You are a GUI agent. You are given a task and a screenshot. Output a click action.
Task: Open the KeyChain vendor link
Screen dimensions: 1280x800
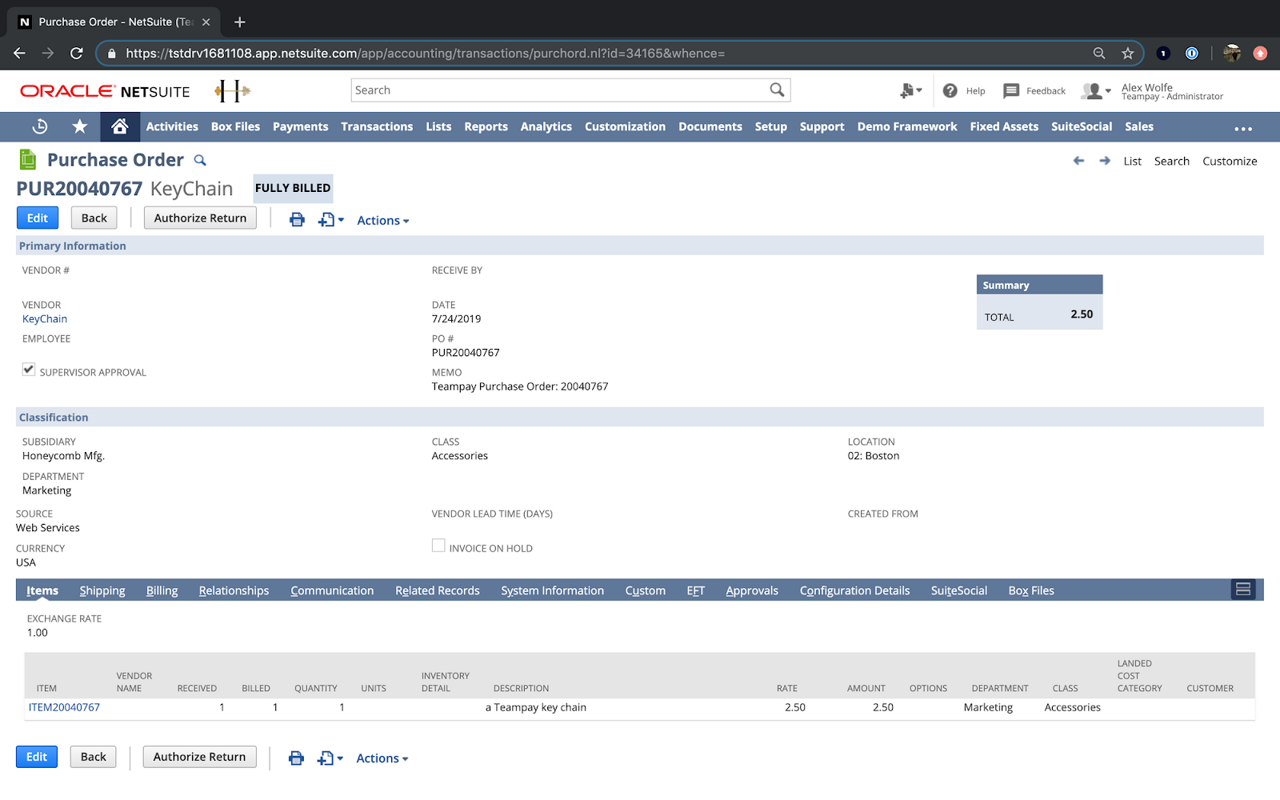point(45,318)
